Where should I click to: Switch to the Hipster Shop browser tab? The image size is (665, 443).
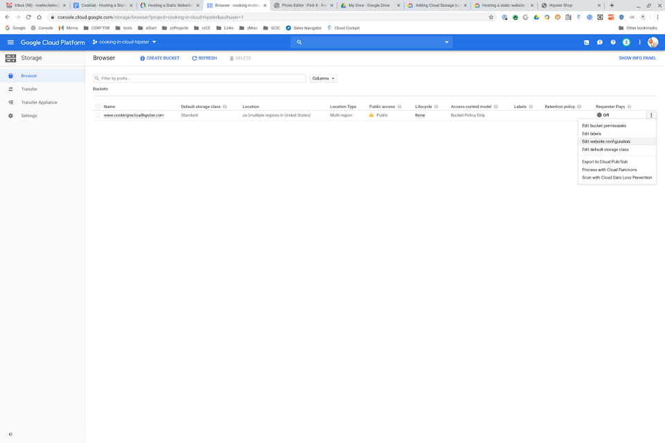pos(561,5)
